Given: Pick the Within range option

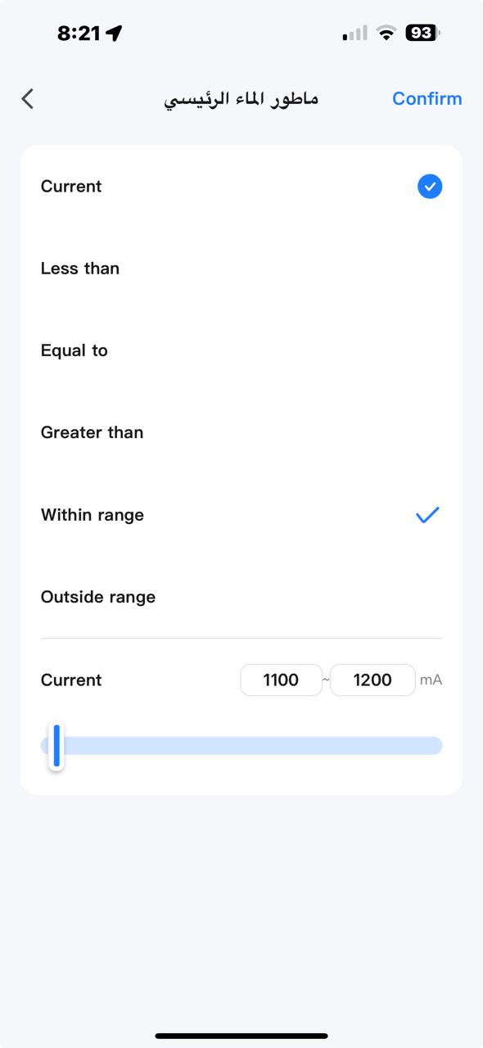Looking at the screenshot, I should click(x=241, y=515).
